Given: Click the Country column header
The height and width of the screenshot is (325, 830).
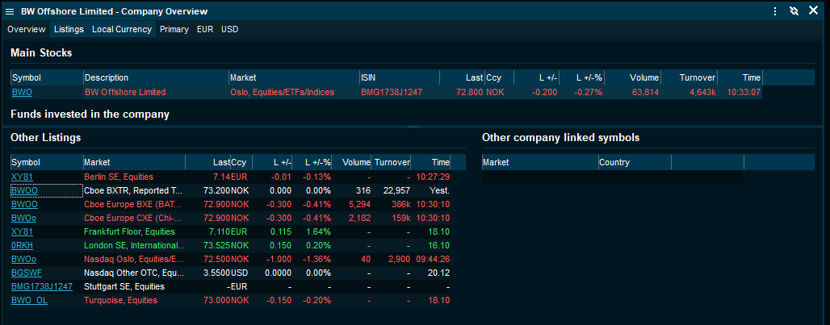Looking at the screenshot, I should 634,162.
